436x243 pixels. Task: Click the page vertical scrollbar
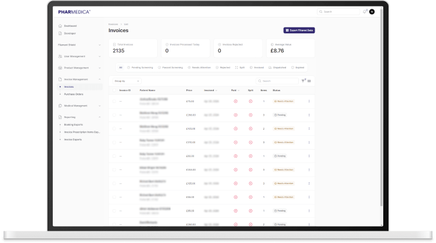click(x=381, y=108)
